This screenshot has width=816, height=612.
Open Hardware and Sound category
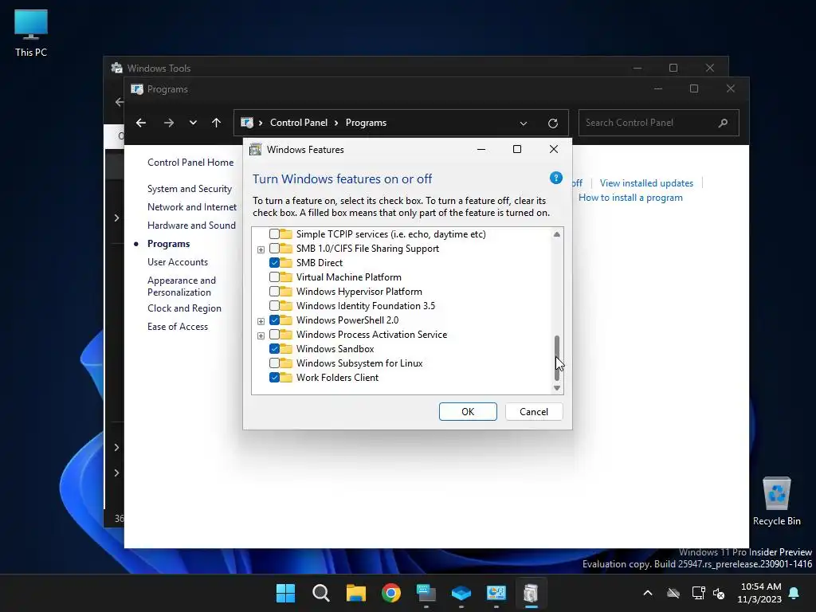click(191, 225)
